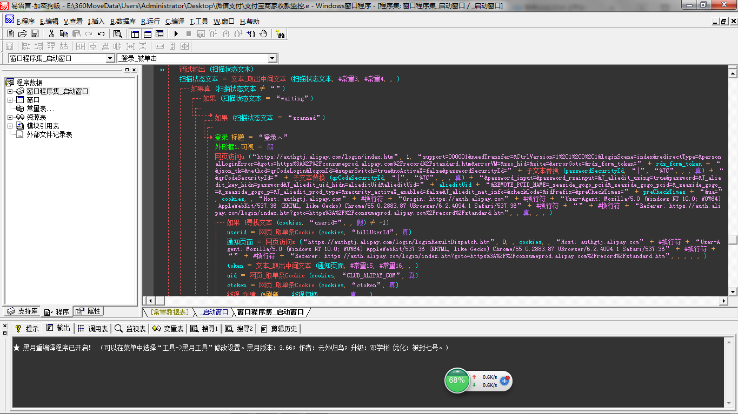738x414 pixels.
Task: Click the 外形框1.可视 = 假 code line
Action: [244, 147]
